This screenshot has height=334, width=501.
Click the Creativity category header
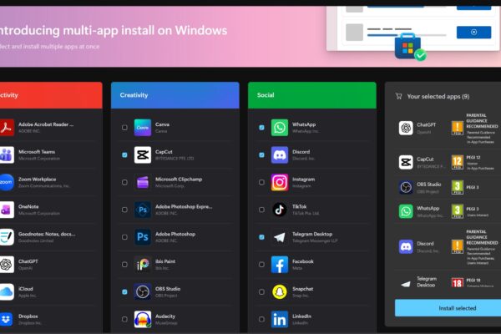[x=175, y=95]
